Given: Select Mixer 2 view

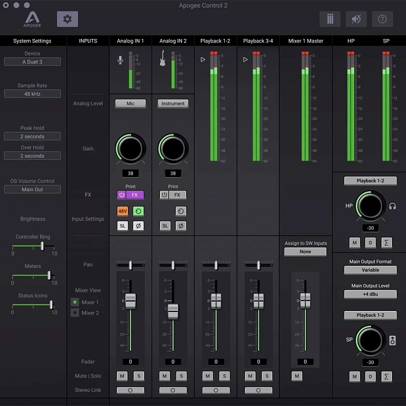Looking at the screenshot, I should (x=75, y=313).
